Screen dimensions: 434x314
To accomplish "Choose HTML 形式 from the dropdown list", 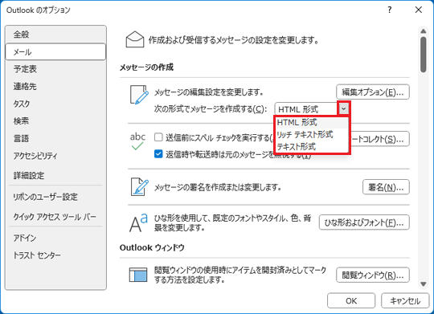I will (x=311, y=122).
